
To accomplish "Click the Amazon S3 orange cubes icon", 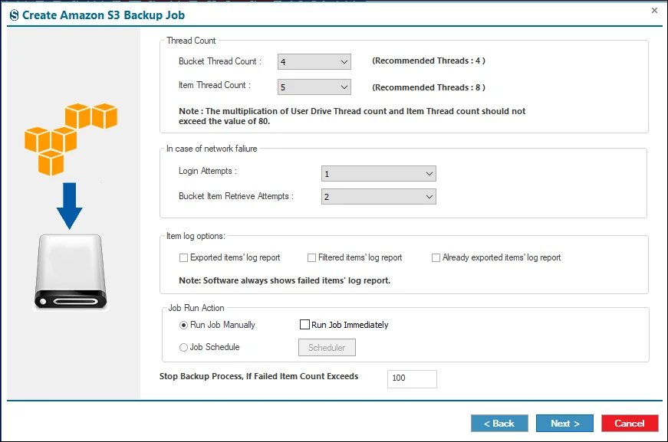I will pyautogui.click(x=71, y=139).
